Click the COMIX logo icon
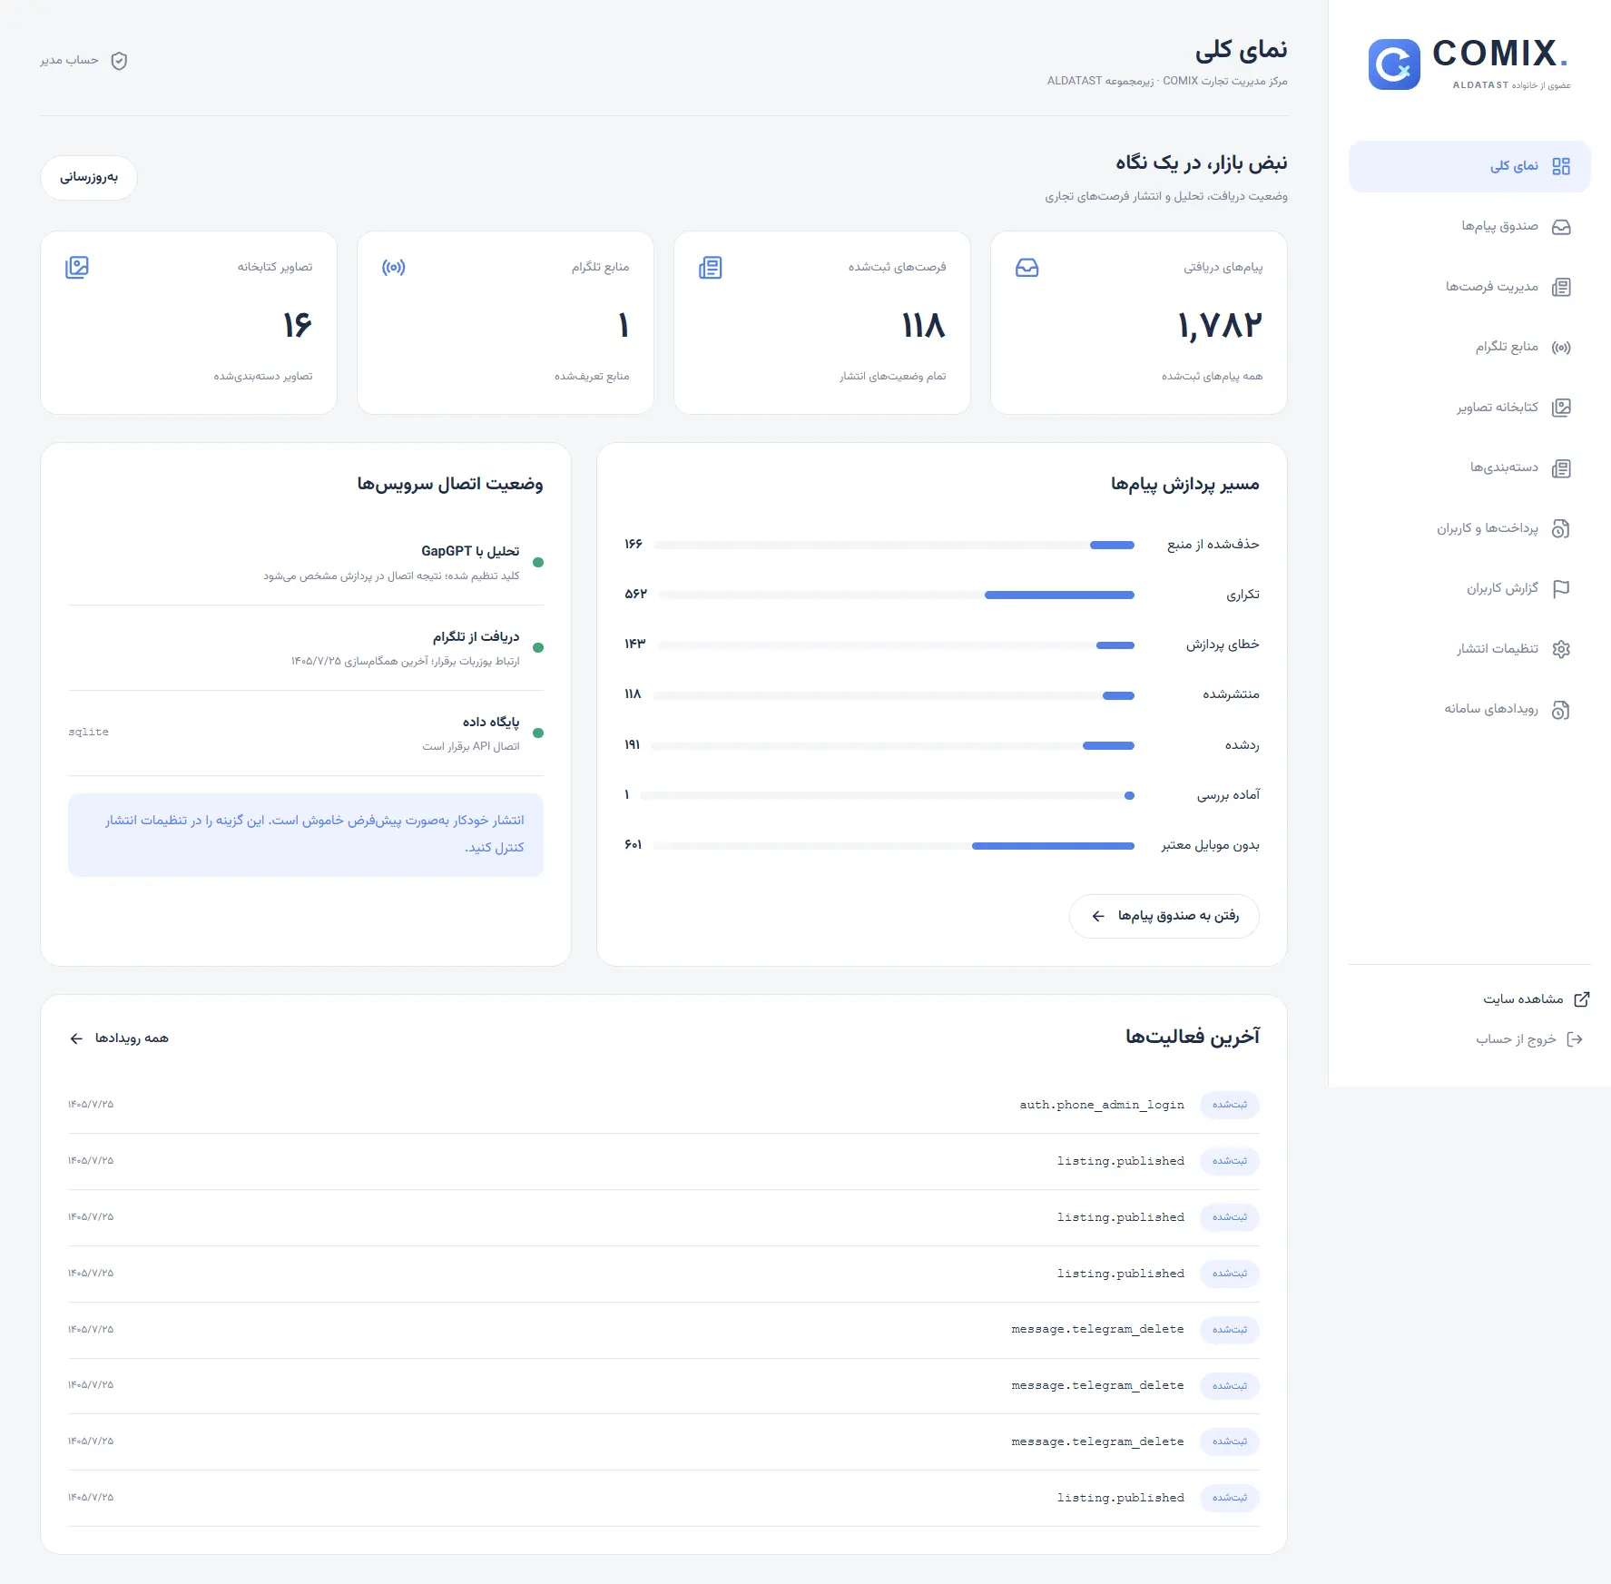Image resolution: width=1611 pixels, height=1584 pixels. [1393, 64]
